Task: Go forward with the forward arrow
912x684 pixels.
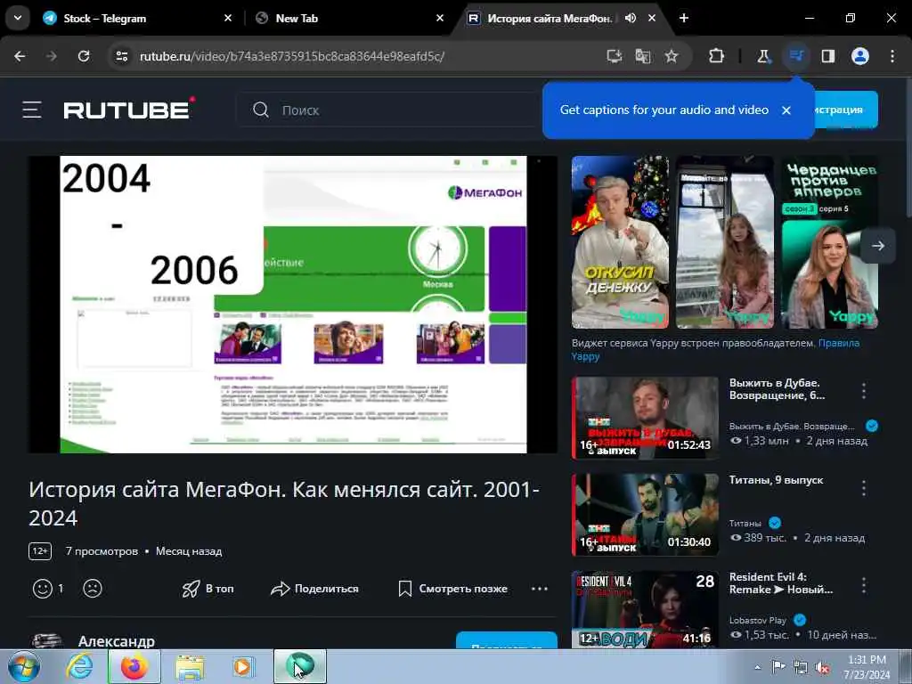Action: [x=51, y=56]
